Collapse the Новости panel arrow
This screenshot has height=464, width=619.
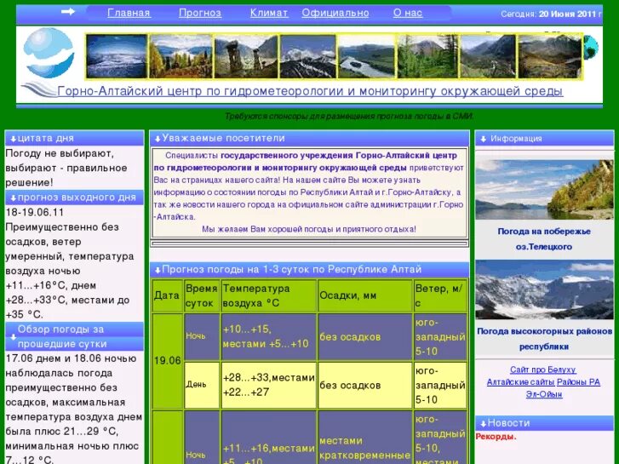point(484,424)
